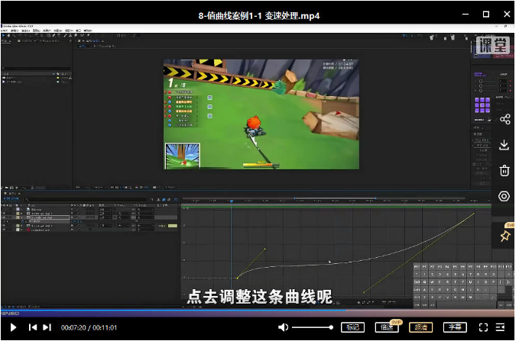
Task: Click the purple anchor grid in the video
Action: [482, 105]
